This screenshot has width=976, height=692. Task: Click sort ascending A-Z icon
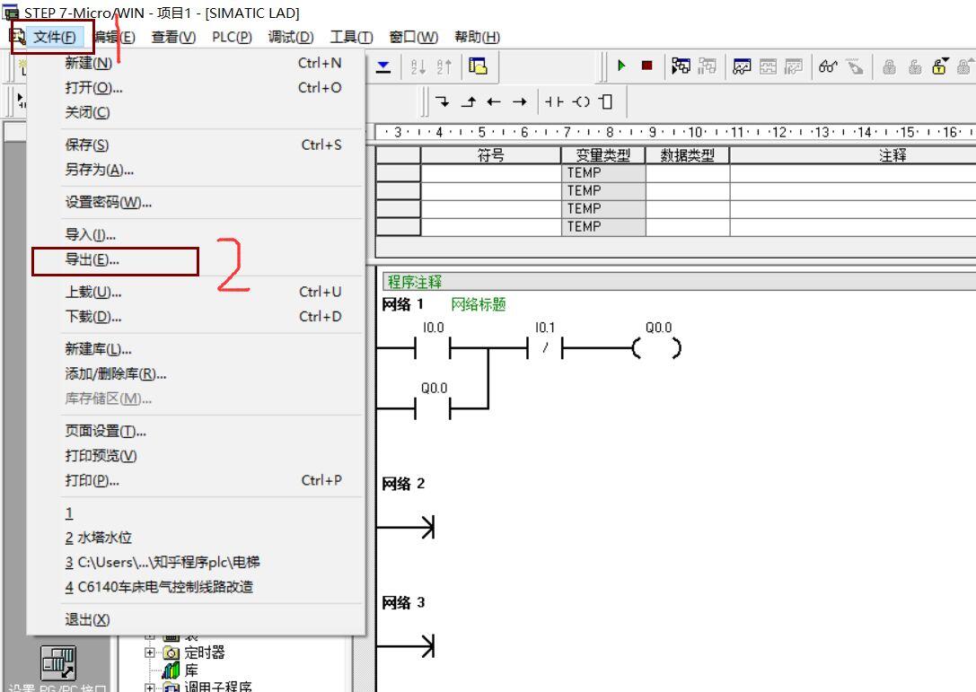(418, 66)
